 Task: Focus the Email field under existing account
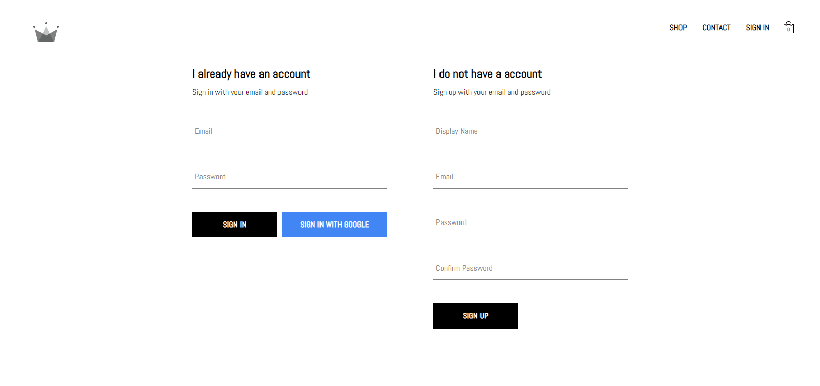coord(289,132)
